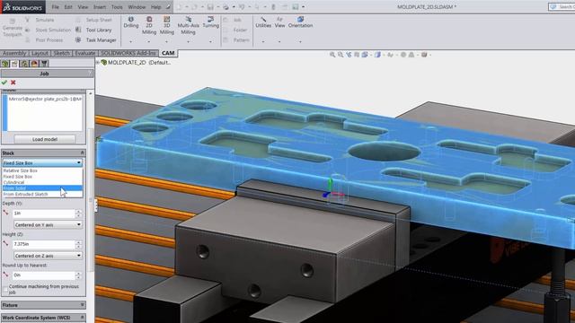Collapse the Stock section
Screen dimensions: 575x323
click(x=82, y=153)
